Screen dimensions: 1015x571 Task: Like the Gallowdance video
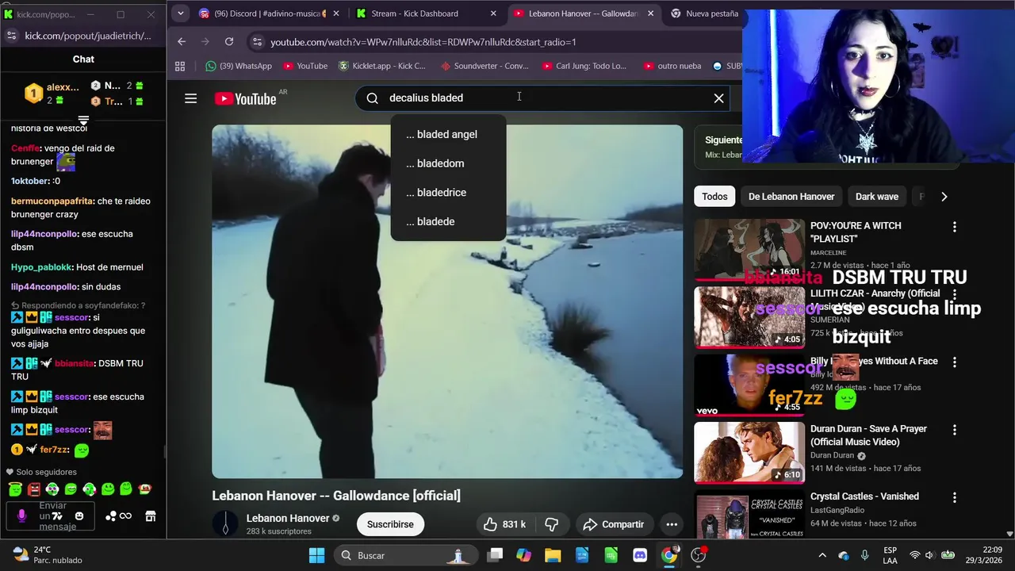504,524
